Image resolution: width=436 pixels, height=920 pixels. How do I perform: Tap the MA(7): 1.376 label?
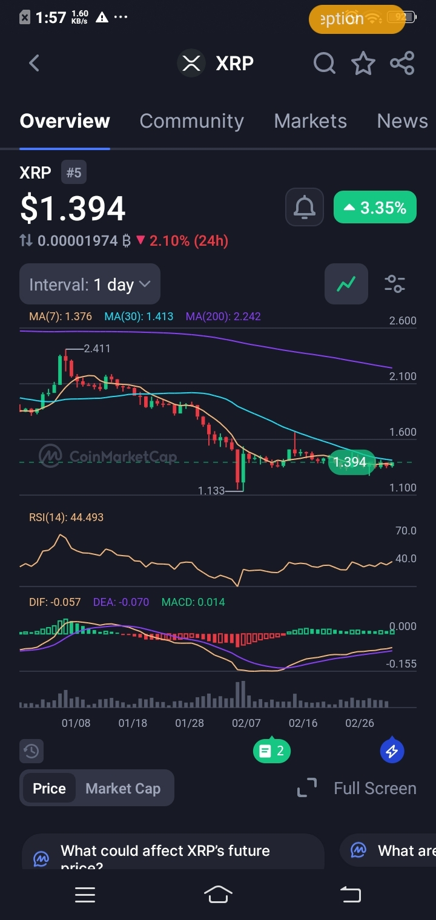pyautogui.click(x=61, y=316)
